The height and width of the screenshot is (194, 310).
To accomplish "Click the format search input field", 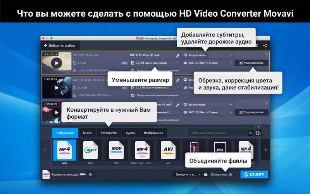I will (220, 133).
